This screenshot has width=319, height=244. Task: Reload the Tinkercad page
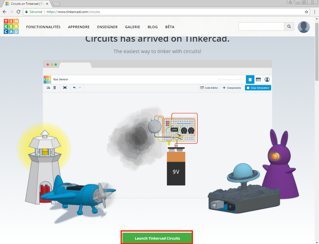(x=19, y=12)
